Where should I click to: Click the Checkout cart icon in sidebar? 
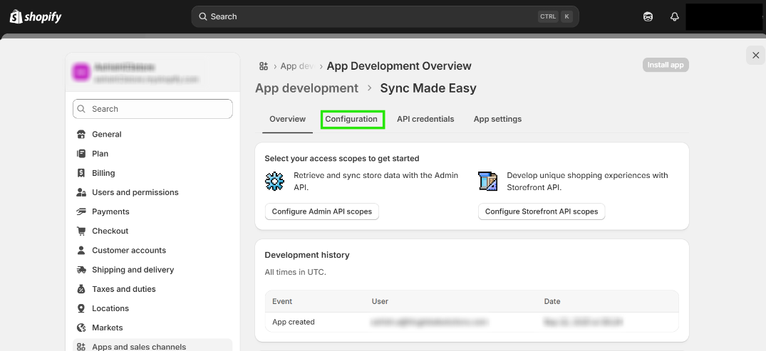(x=81, y=231)
